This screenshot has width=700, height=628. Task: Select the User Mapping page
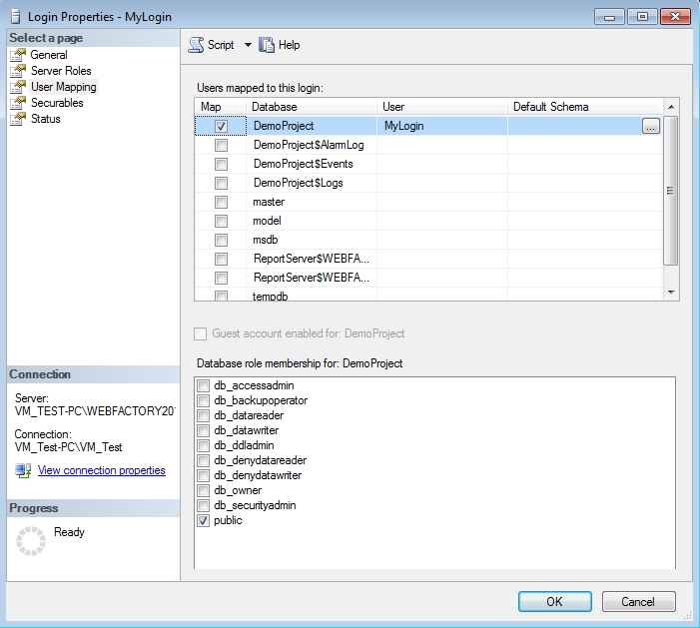click(63, 87)
